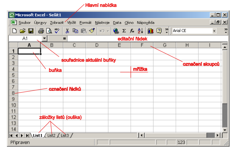The width and height of the screenshot is (235, 153).
Task: Go to previous sheet tab button
Action: click(16, 135)
